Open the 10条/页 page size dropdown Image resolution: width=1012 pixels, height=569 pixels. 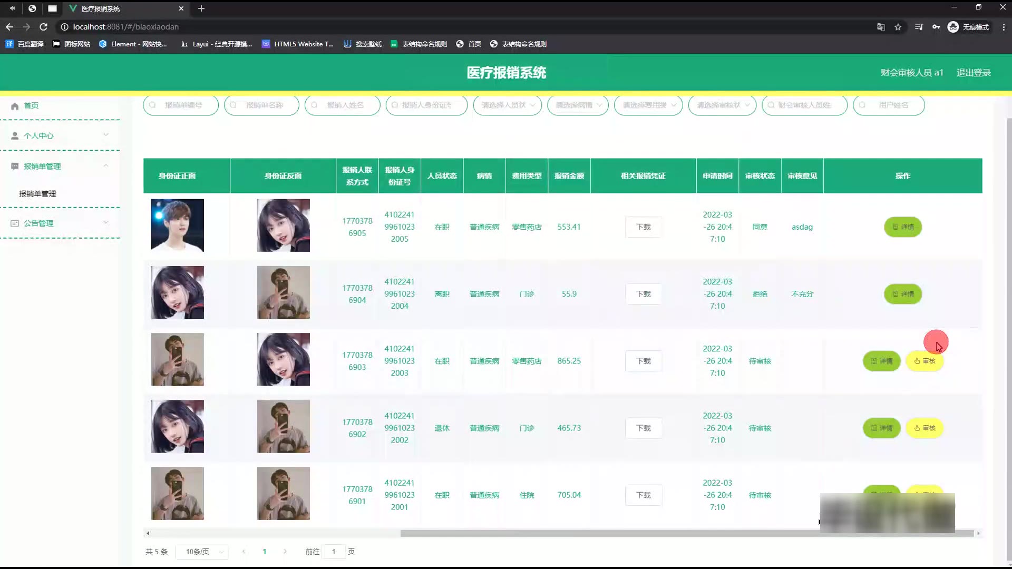[x=202, y=552]
